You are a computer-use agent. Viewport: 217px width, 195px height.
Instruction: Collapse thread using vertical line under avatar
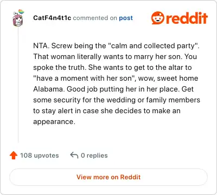[18, 84]
